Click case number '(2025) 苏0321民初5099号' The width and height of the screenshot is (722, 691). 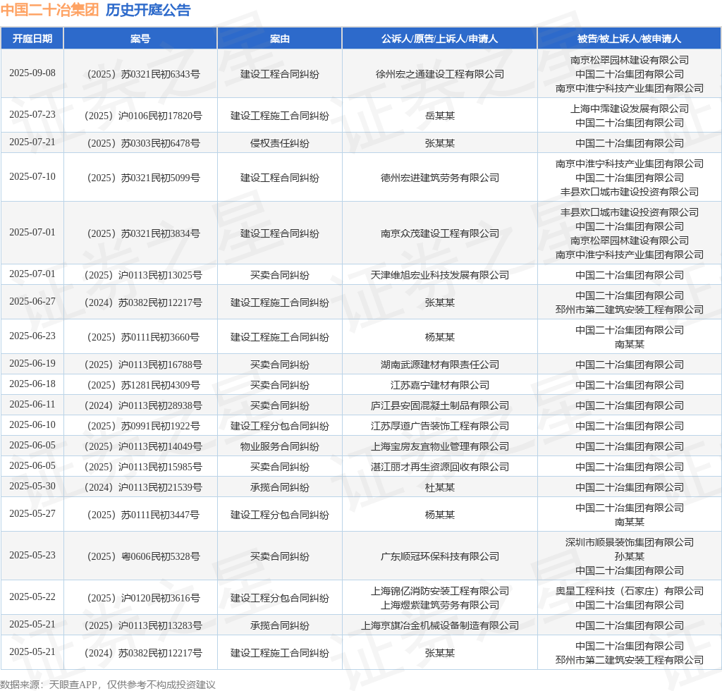point(143,178)
